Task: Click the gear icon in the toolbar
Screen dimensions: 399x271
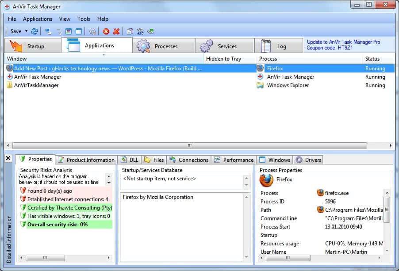Action: [x=92, y=31]
